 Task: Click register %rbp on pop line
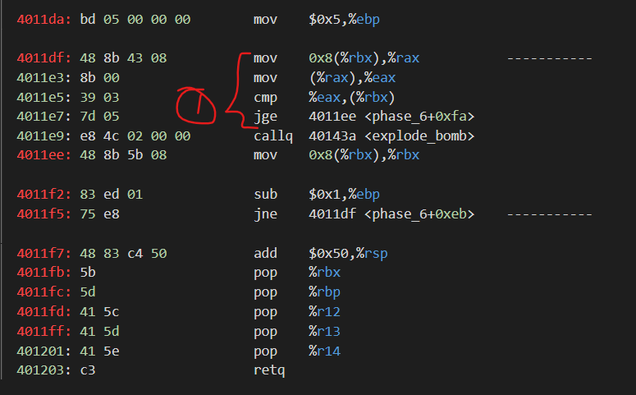324,292
